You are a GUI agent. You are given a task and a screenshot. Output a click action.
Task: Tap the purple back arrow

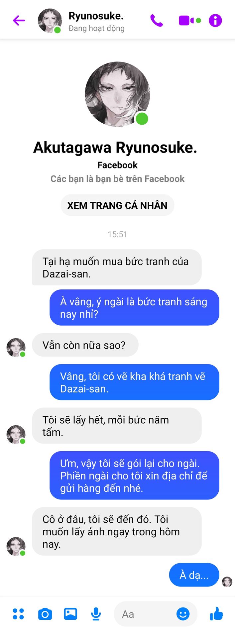pos(19,21)
